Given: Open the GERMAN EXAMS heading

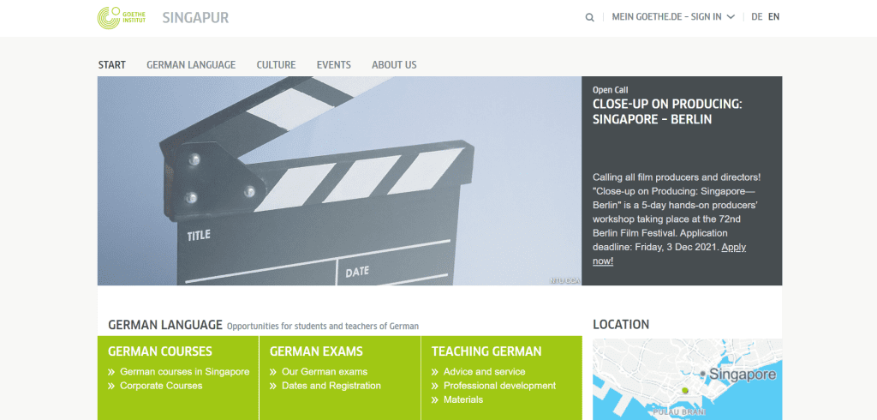Looking at the screenshot, I should (316, 351).
